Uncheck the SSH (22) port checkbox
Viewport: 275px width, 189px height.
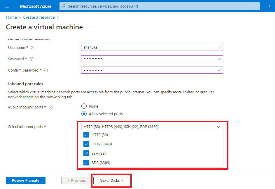(x=86, y=153)
